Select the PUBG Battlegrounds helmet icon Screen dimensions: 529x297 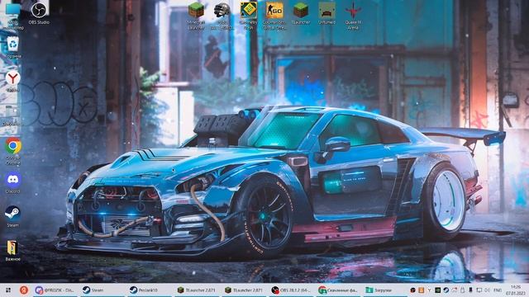pyautogui.click(x=222, y=15)
